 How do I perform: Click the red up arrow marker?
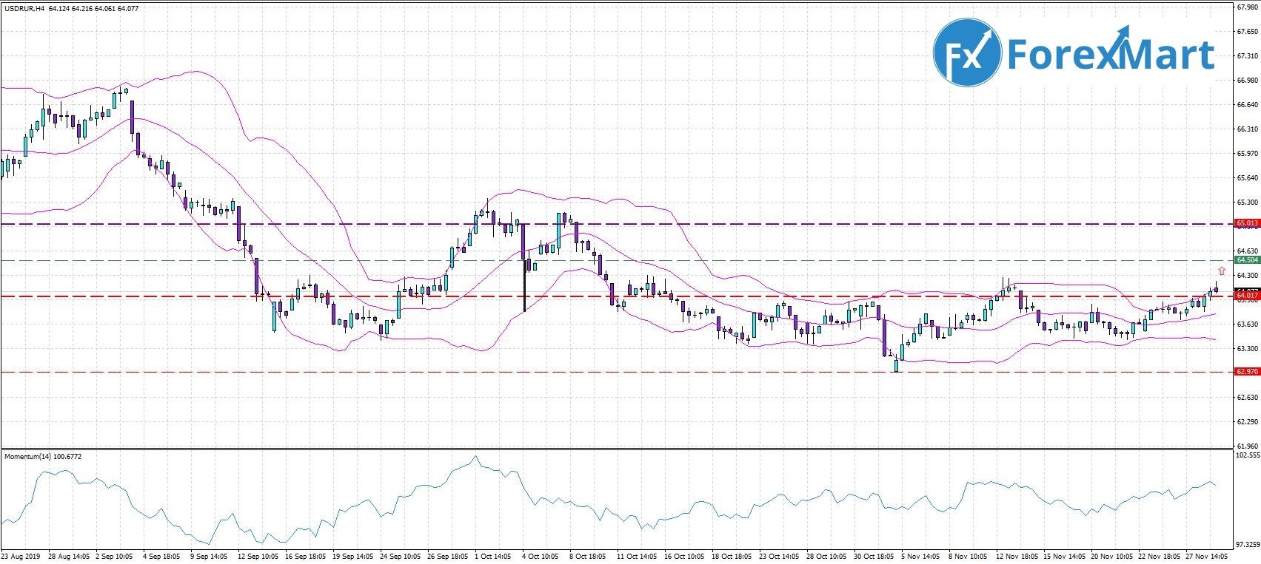point(1221,271)
